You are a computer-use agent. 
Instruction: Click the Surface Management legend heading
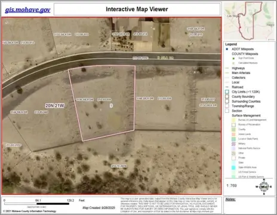(x=246, y=115)
